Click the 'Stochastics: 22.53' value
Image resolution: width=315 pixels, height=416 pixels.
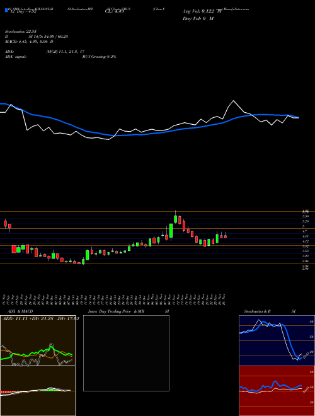coord(20,32)
